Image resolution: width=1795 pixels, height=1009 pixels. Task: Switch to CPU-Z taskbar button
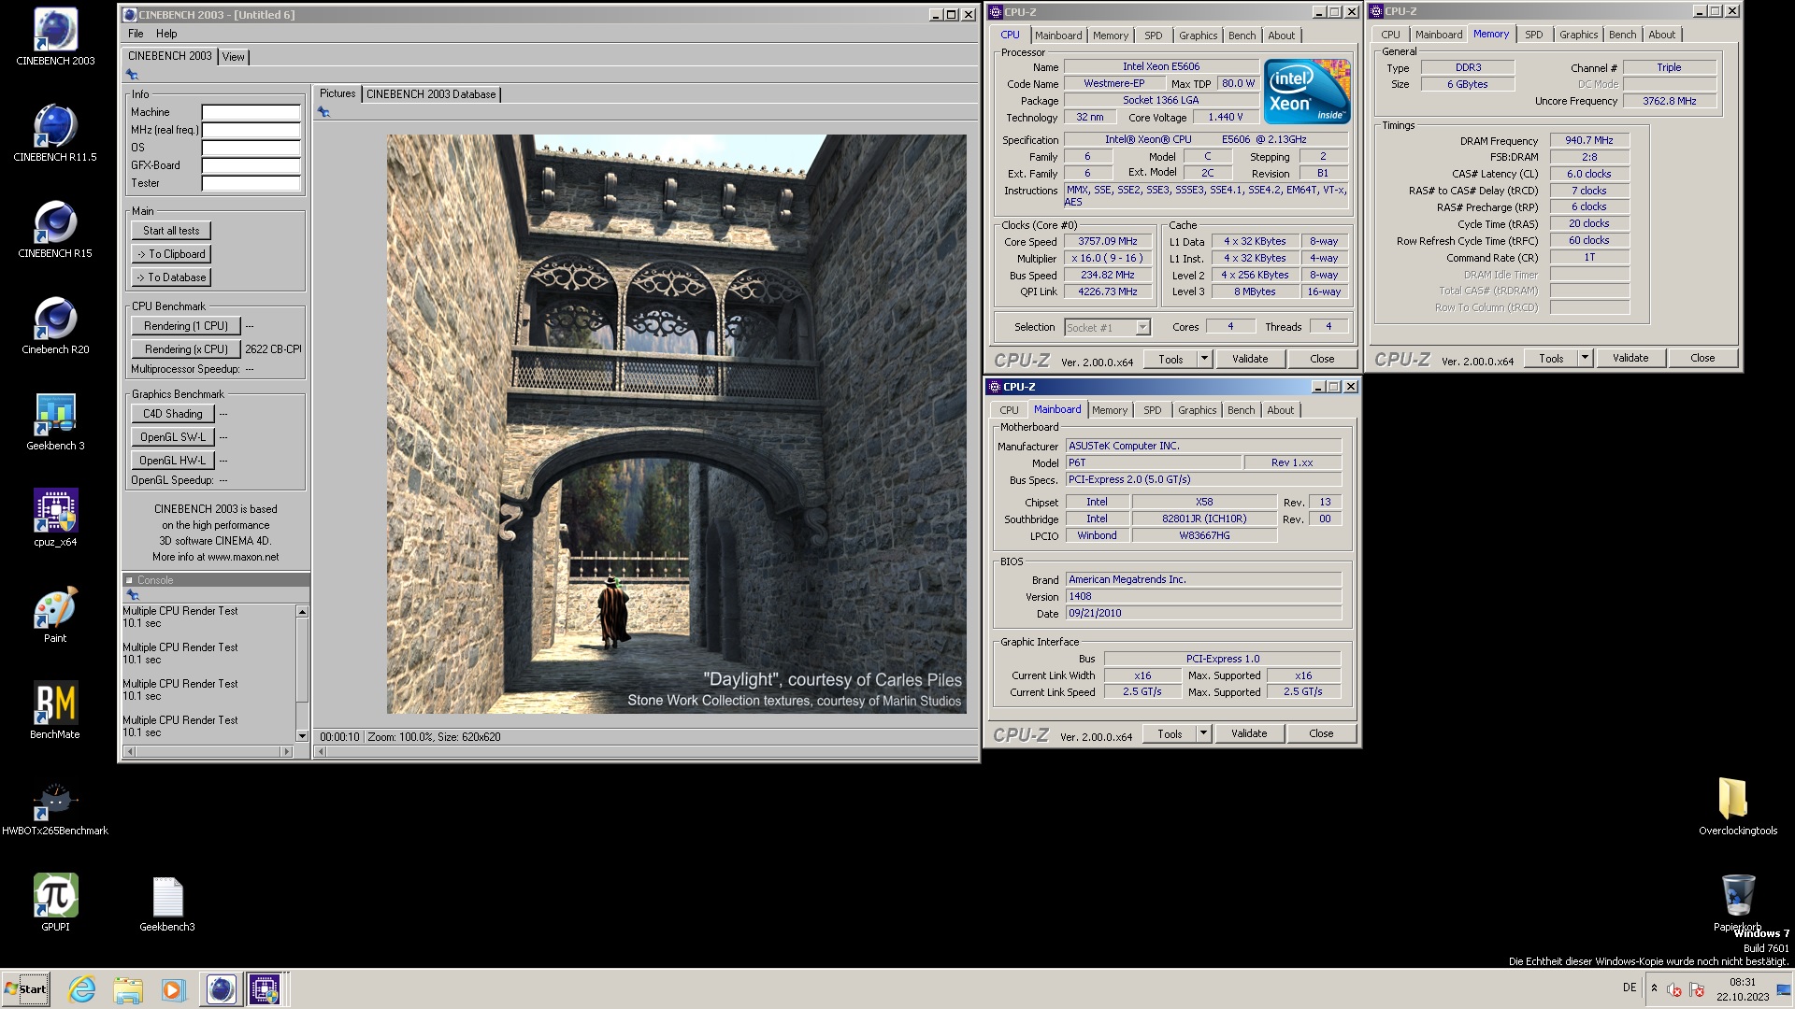coord(265,989)
